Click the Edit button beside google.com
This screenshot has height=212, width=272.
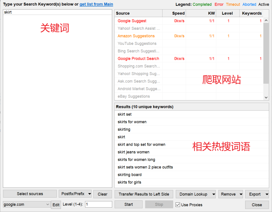pyautogui.click(x=56, y=205)
